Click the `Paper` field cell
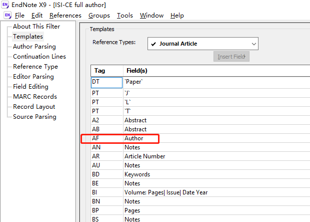This screenshot has width=310, height=222. point(216,83)
